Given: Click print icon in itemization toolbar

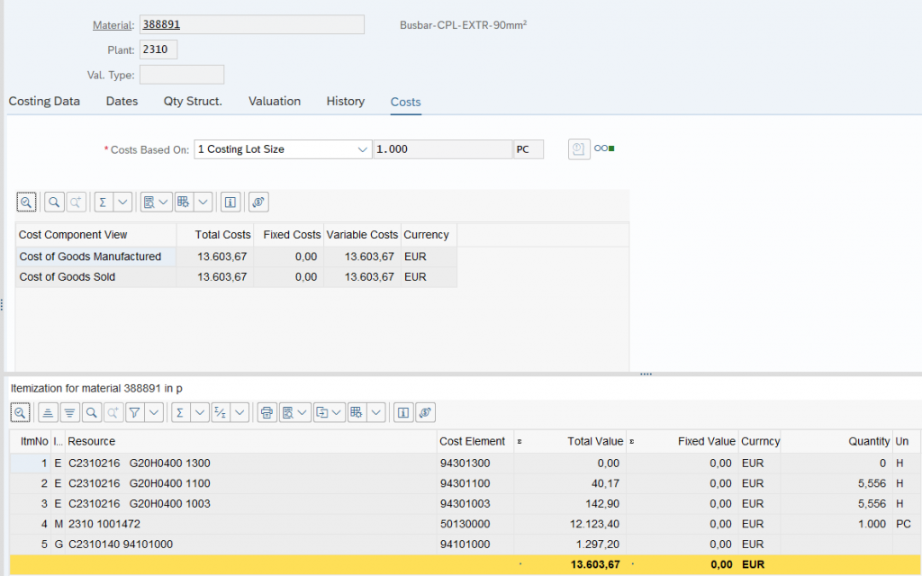Looking at the screenshot, I should click(x=267, y=412).
